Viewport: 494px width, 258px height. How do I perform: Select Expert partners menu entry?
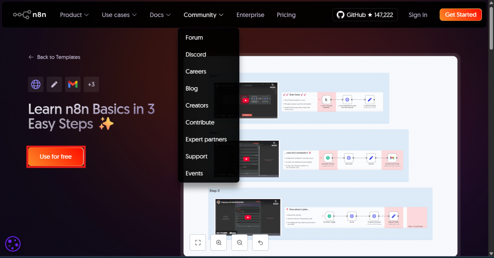[206, 139]
